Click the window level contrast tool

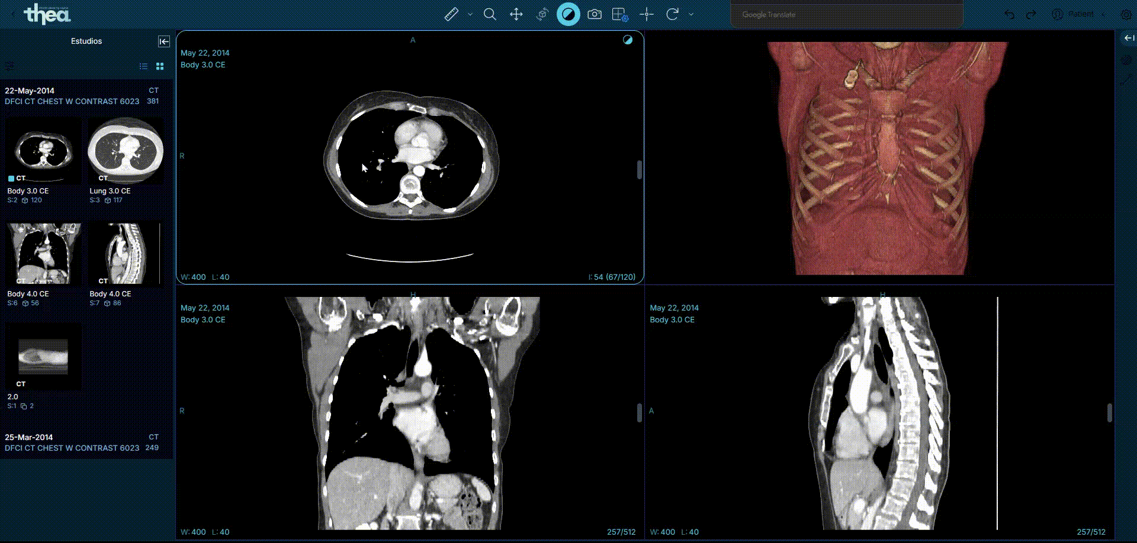[x=568, y=14]
